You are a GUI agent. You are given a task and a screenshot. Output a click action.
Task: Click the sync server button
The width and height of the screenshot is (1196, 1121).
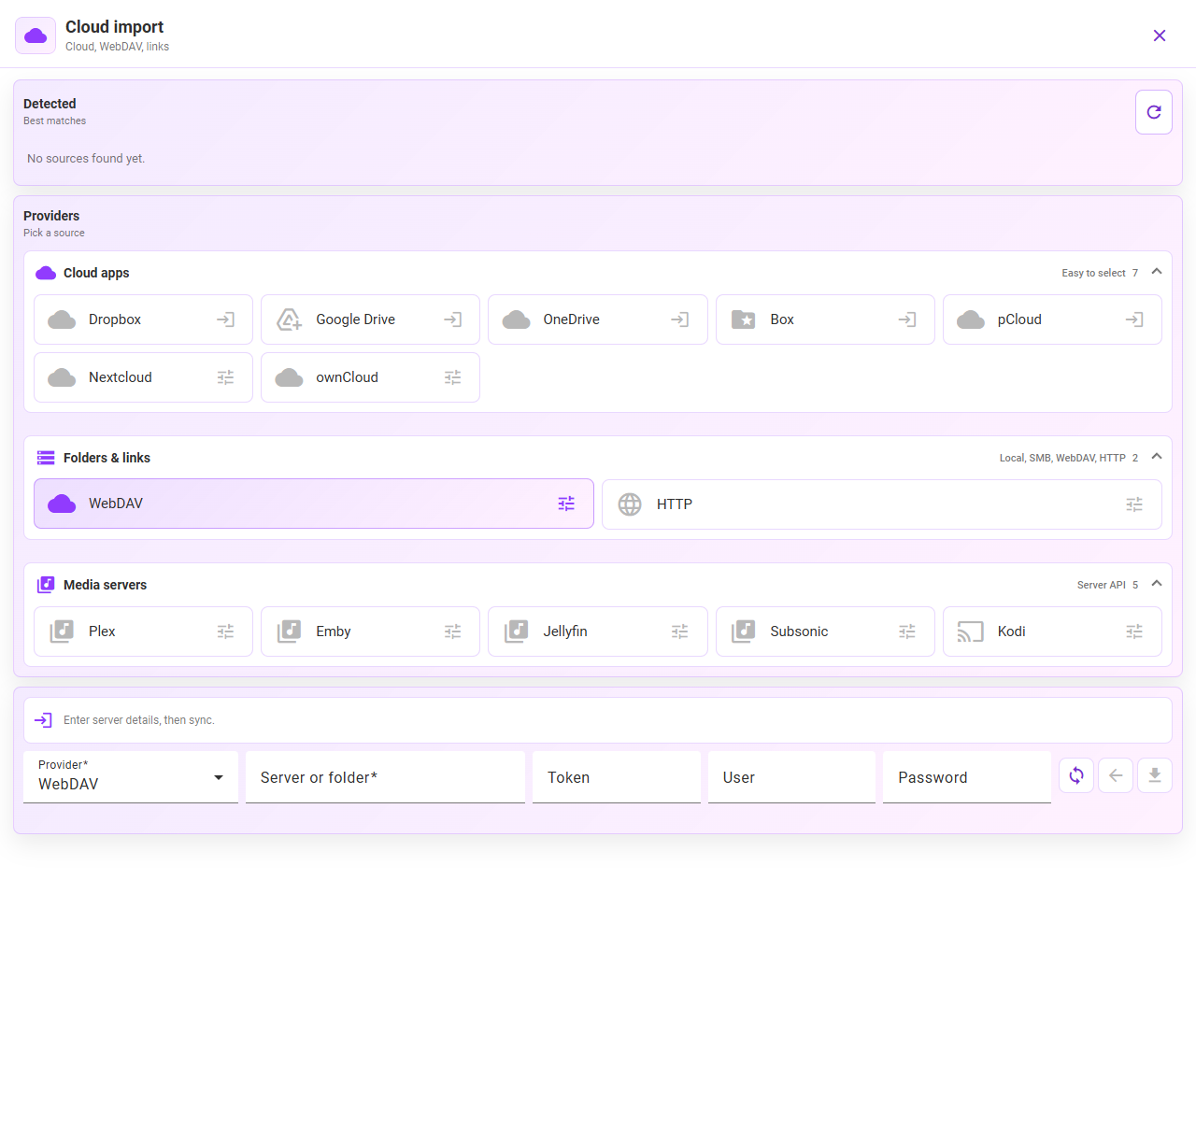[1076, 775]
